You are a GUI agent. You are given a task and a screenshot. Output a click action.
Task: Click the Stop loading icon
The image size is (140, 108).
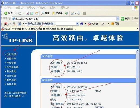[27, 13]
